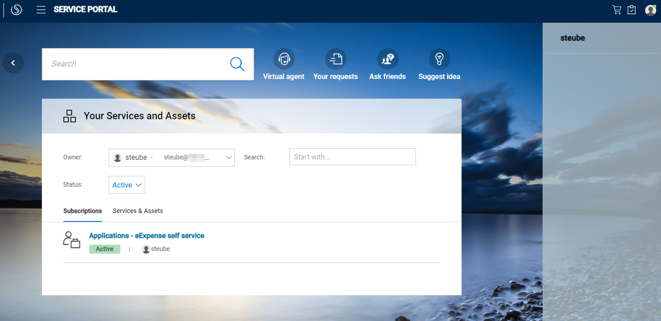Screen dimensions: 661x321
Task: Open Applications - eExpense self service subscription
Action: [147, 235]
